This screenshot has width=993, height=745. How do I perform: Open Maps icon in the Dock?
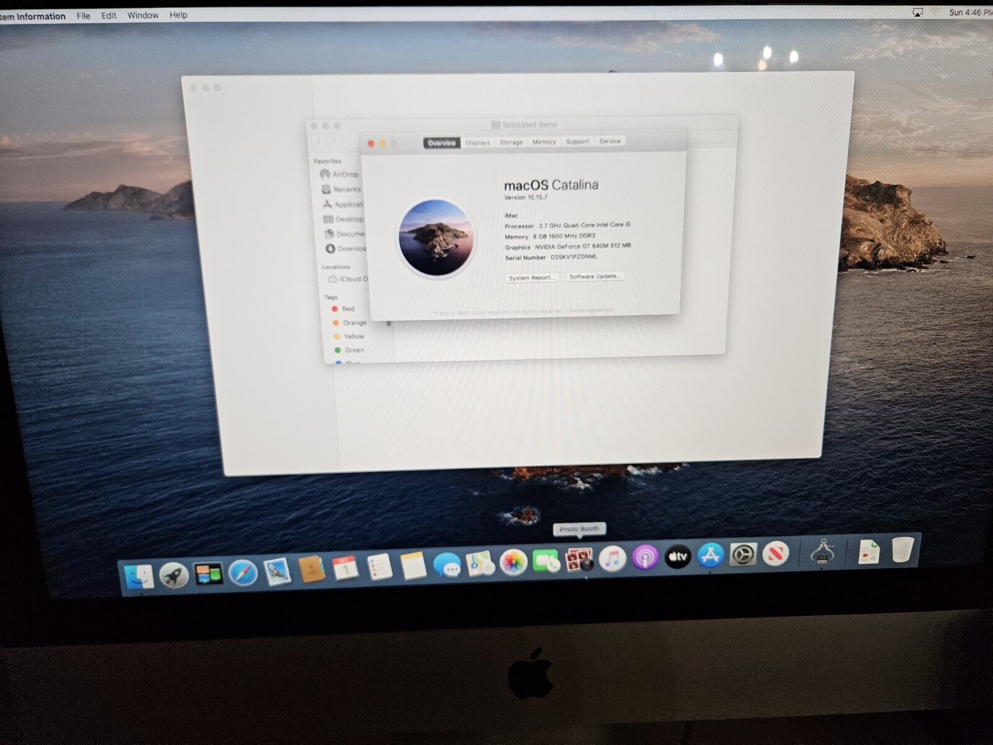(480, 564)
